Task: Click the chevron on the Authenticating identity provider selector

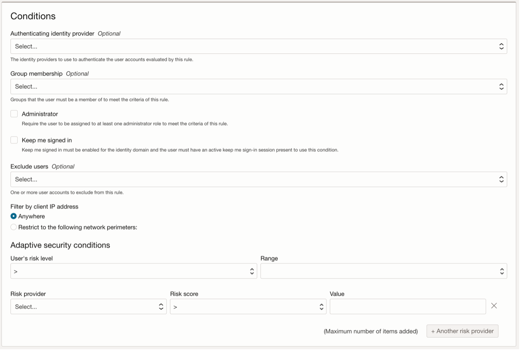Action: [502, 46]
